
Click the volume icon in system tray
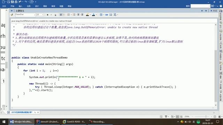coord(190,122)
